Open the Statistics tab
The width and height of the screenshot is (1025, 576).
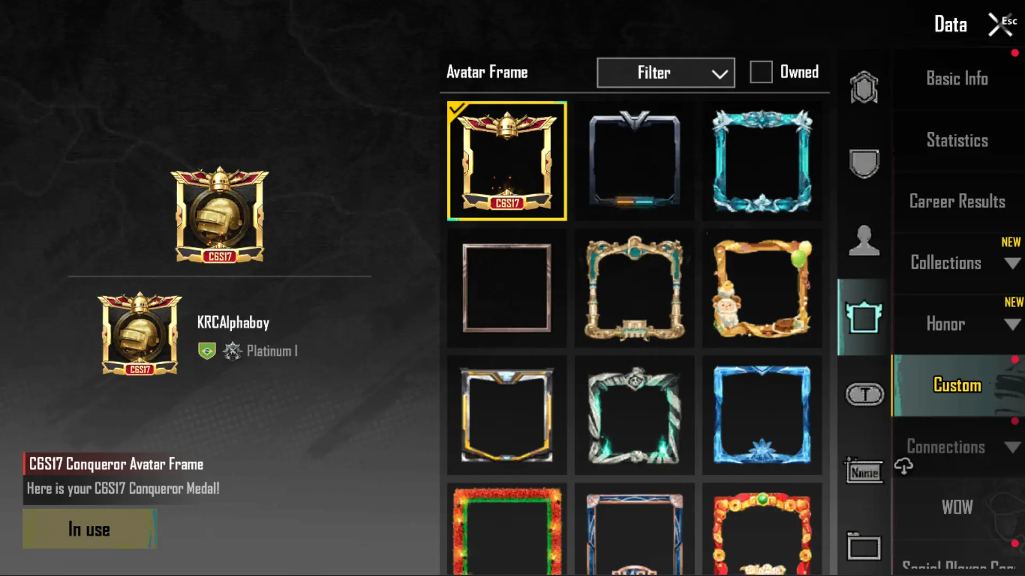pyautogui.click(x=957, y=140)
